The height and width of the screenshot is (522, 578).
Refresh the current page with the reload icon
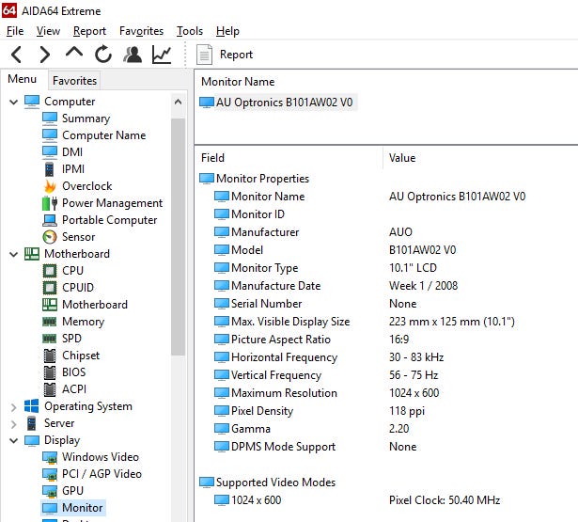coord(103,55)
